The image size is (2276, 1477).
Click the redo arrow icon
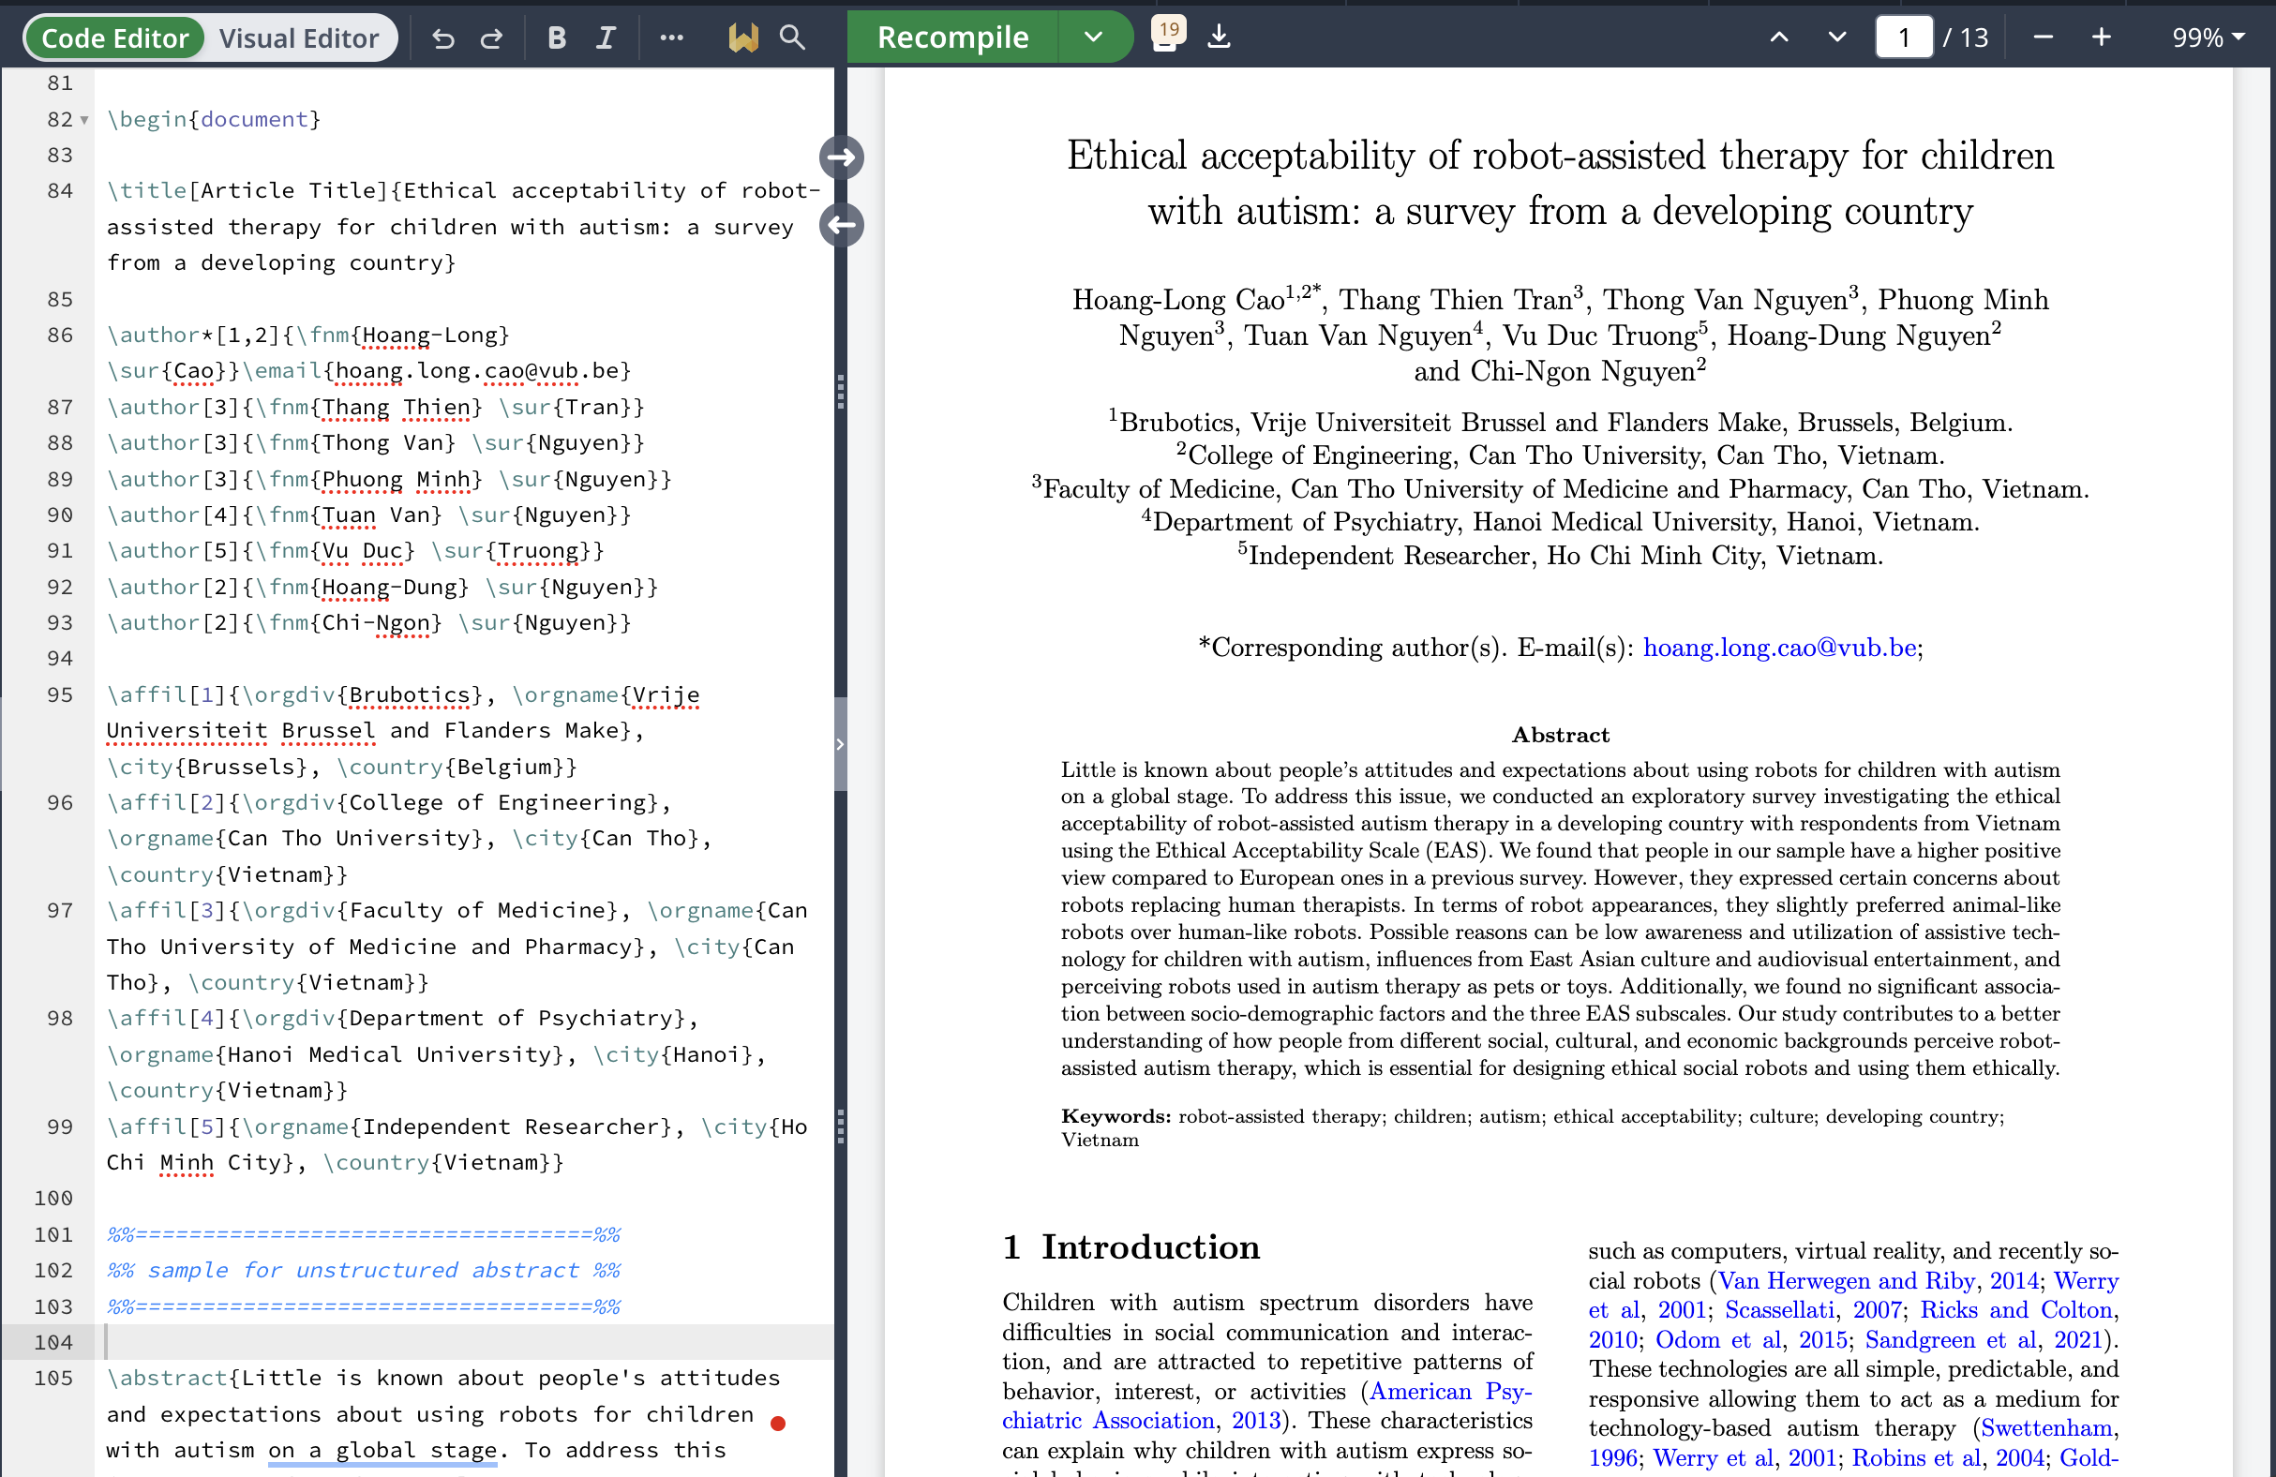pos(491,38)
